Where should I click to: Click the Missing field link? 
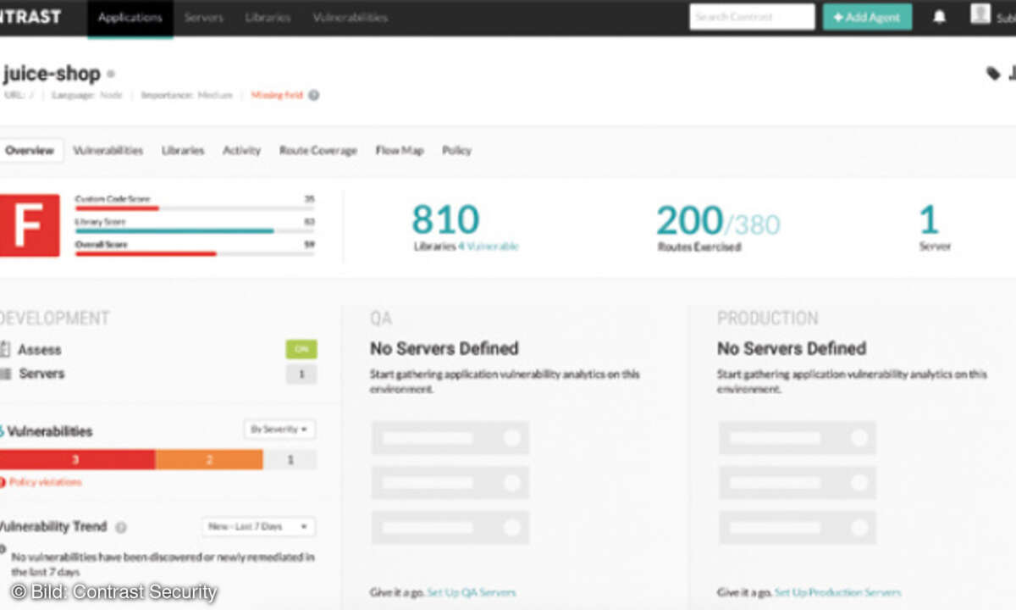[277, 96]
